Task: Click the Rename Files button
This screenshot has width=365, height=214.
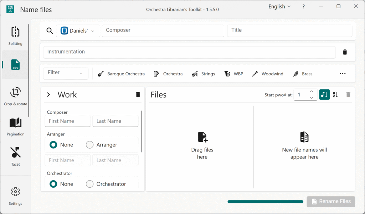Action: 331,202
